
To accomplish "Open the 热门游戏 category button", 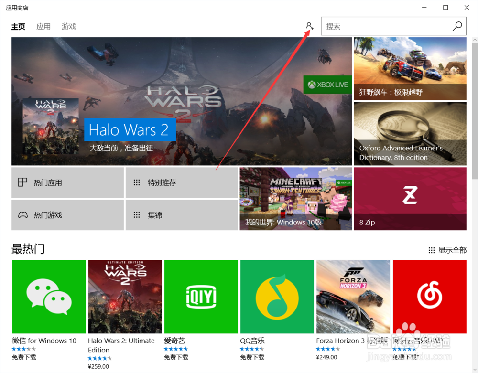I will 68,215.
